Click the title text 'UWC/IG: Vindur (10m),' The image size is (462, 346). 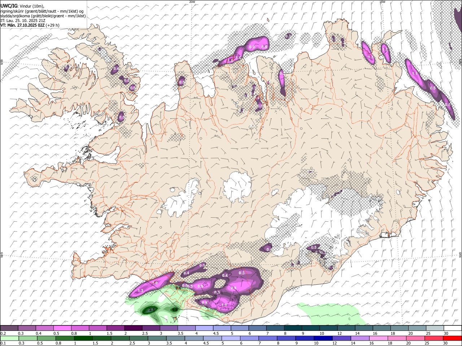tap(23, 6)
